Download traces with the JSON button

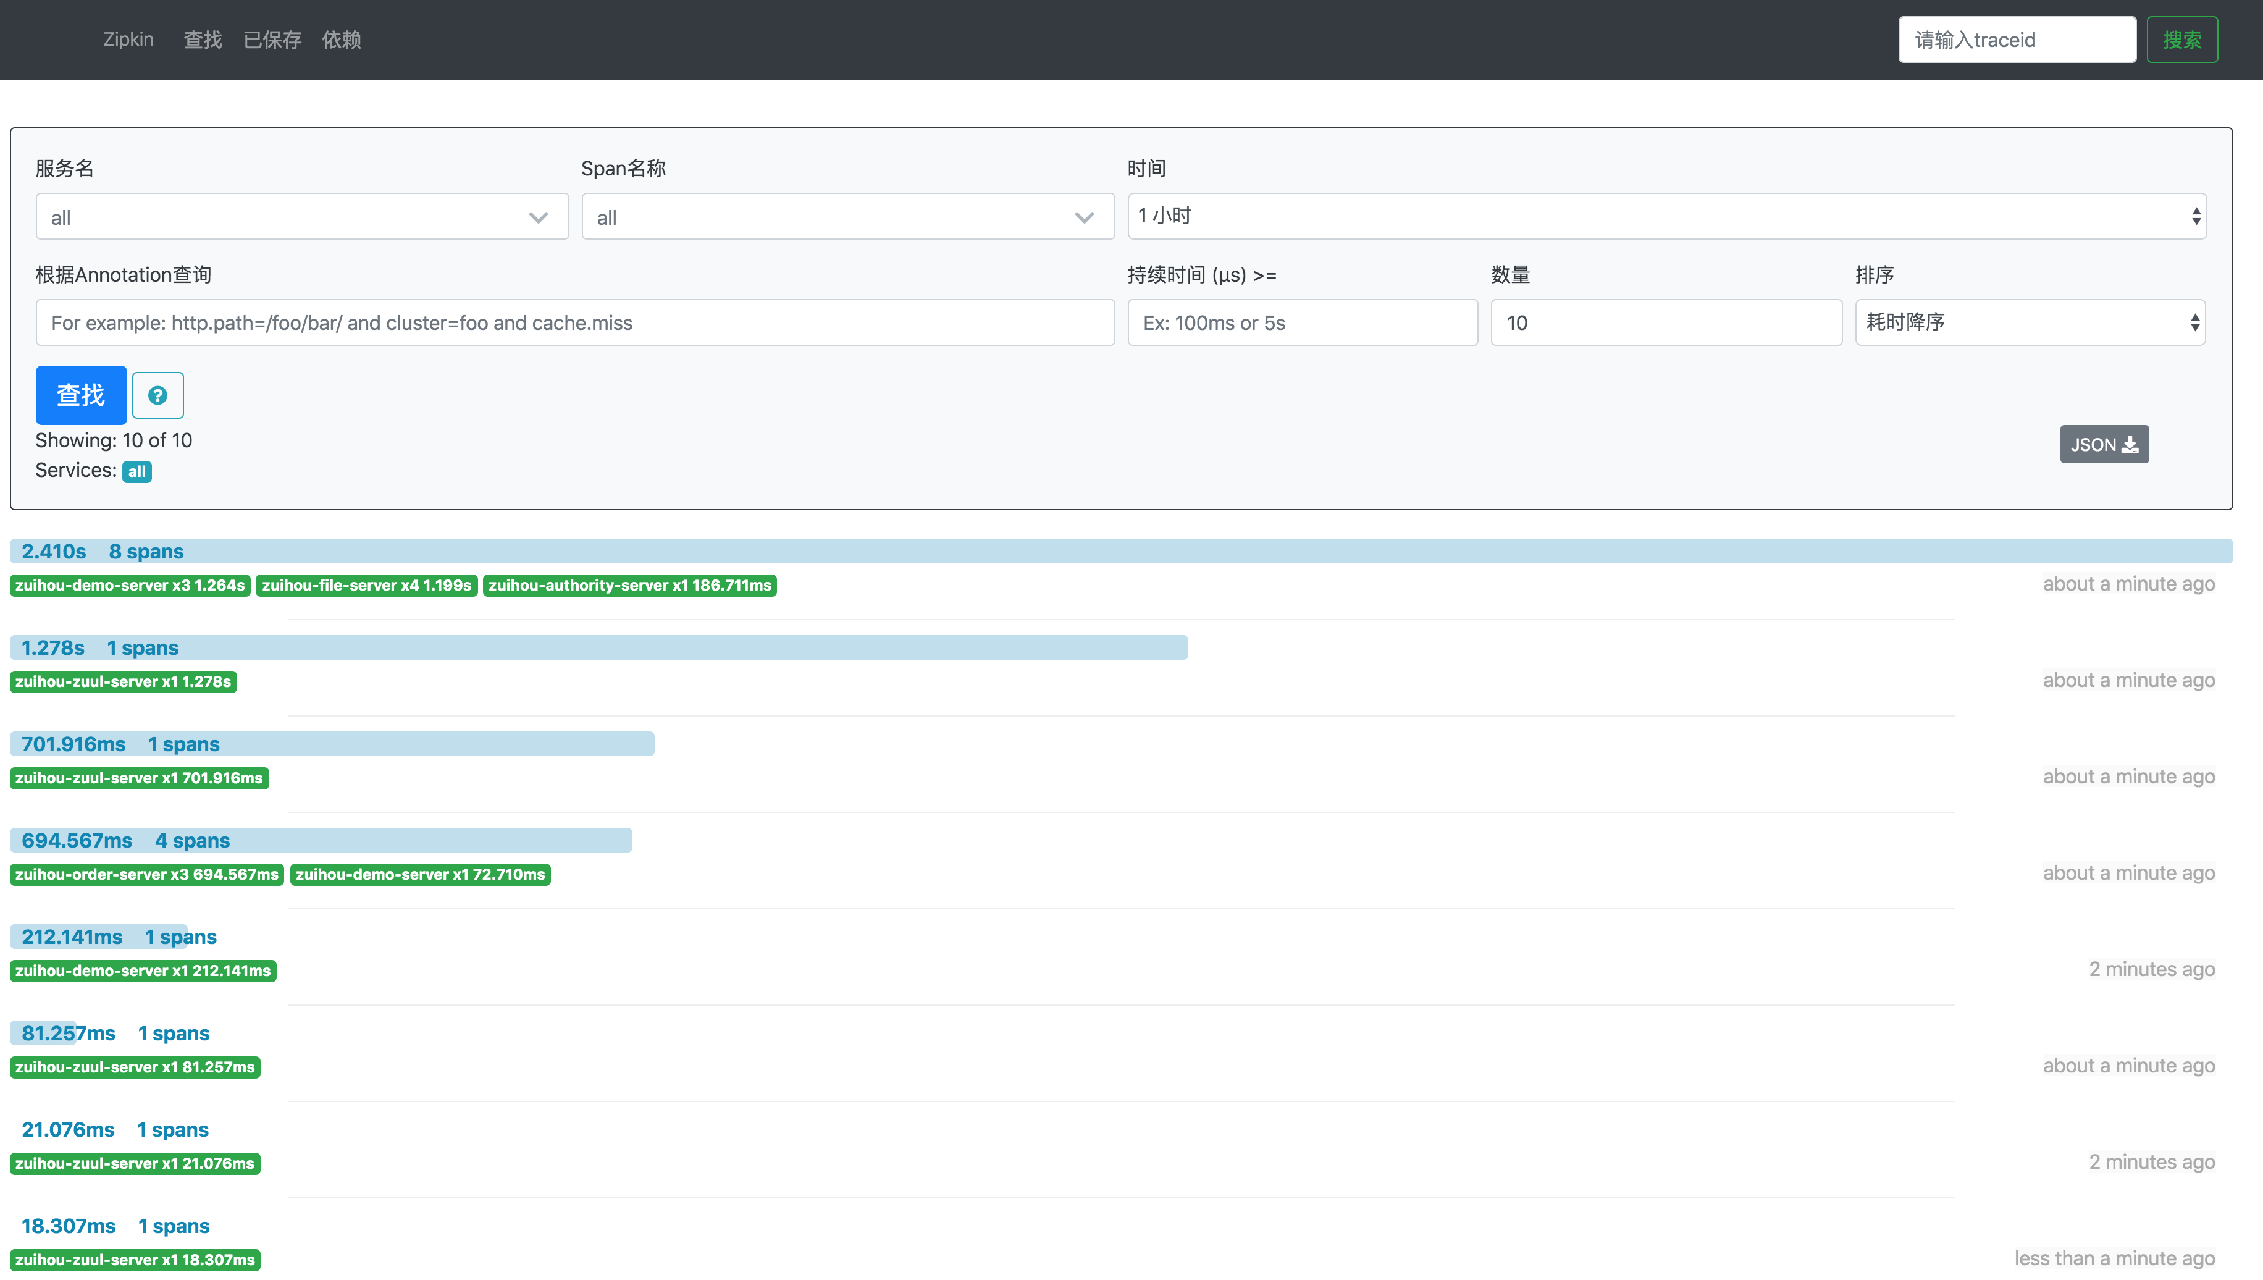click(2103, 445)
